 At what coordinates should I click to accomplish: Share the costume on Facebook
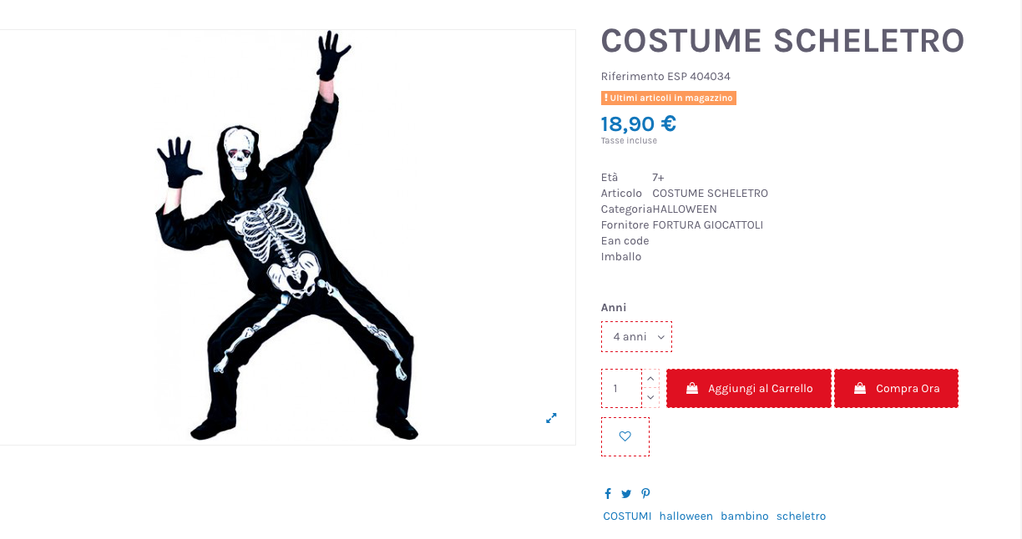(608, 493)
